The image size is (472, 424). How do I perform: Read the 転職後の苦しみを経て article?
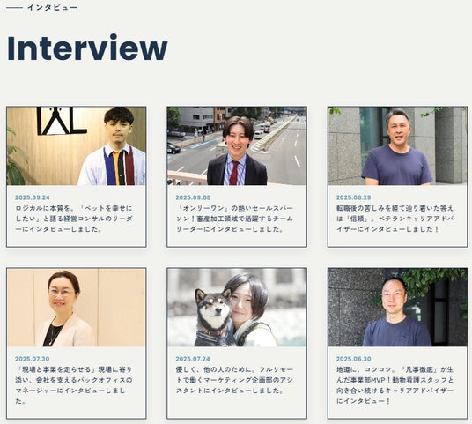pos(395,219)
